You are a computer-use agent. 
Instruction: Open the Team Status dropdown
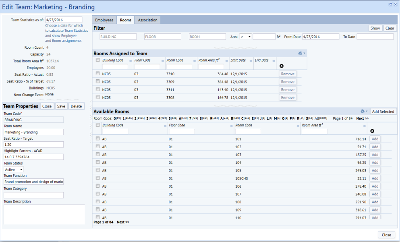[x=14, y=170]
